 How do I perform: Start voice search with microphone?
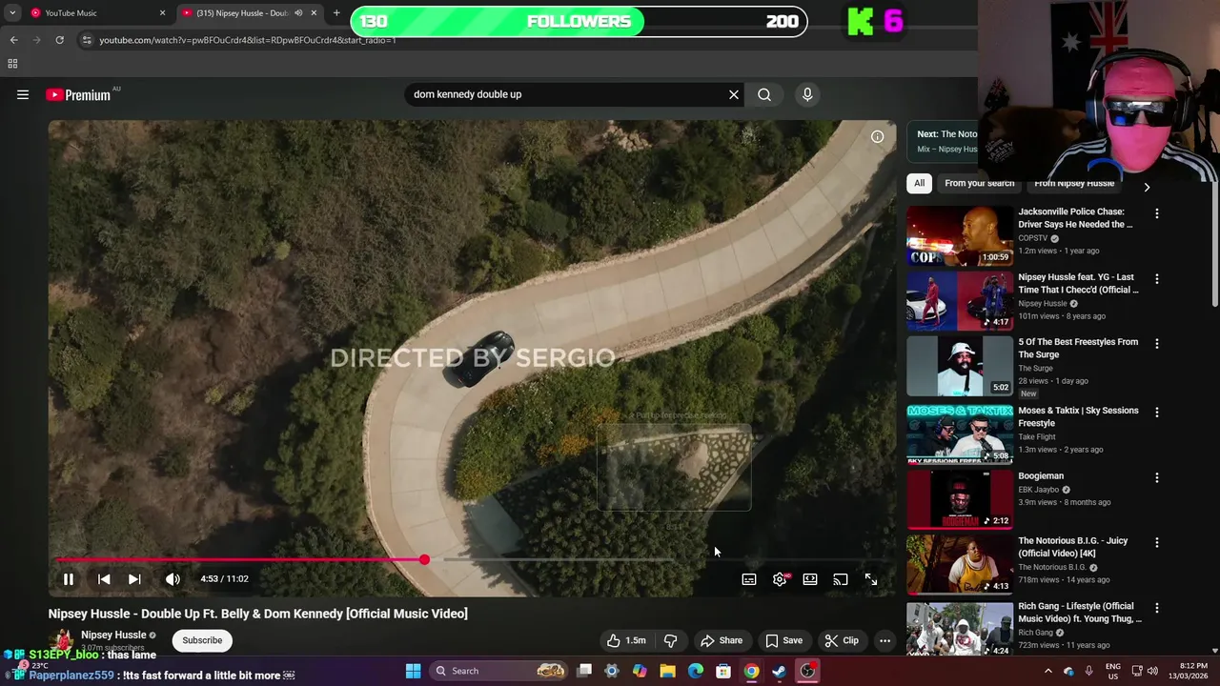pyautogui.click(x=807, y=94)
